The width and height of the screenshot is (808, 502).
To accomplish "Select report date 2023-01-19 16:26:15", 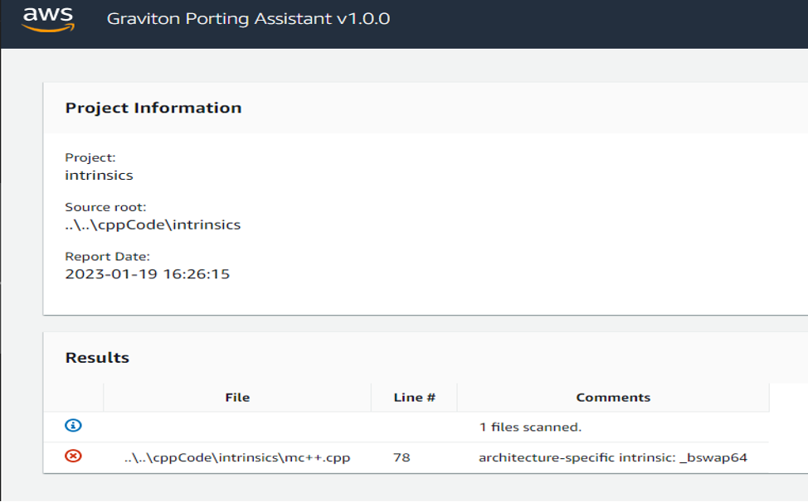I will tap(148, 274).
